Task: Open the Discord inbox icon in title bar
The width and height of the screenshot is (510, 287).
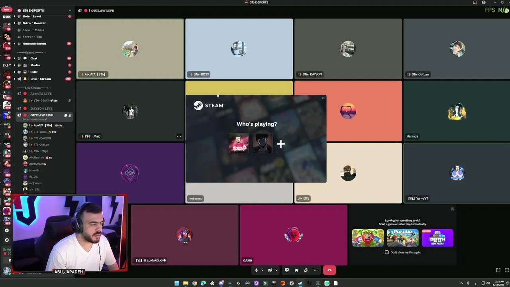Action: [475, 2]
